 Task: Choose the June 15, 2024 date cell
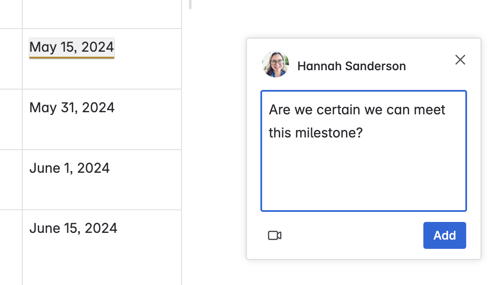pyautogui.click(x=73, y=228)
